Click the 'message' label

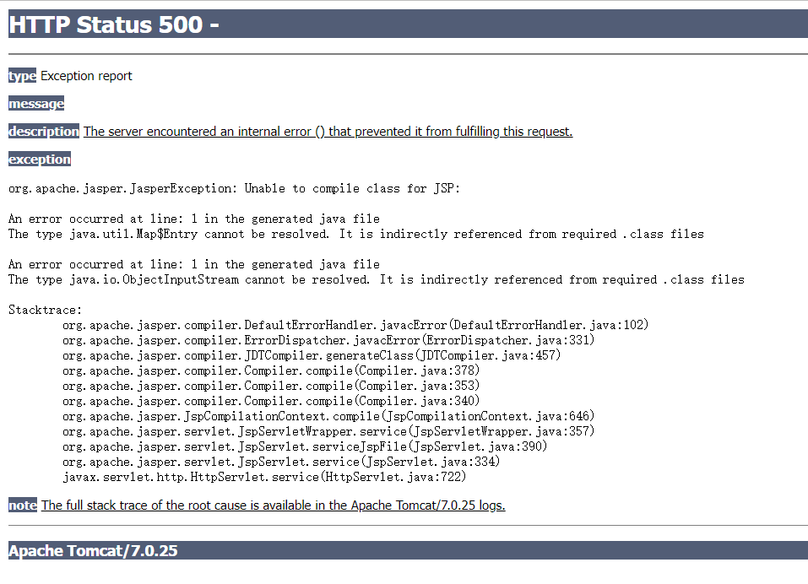coord(36,104)
